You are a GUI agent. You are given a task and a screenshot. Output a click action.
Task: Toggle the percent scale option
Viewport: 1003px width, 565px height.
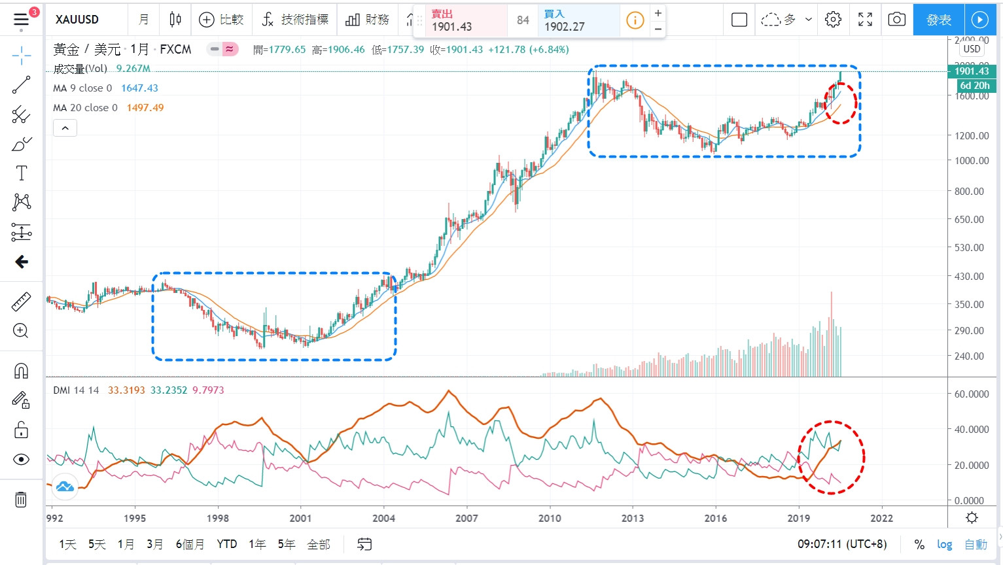point(919,545)
